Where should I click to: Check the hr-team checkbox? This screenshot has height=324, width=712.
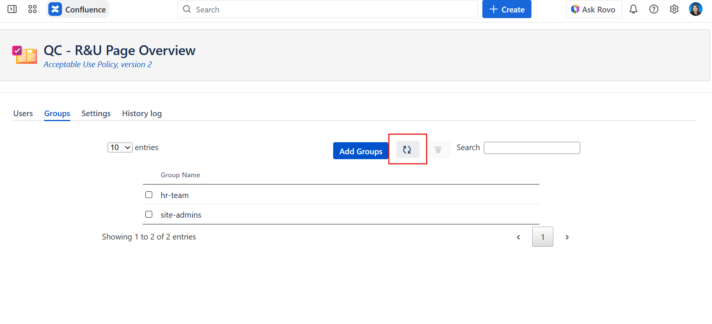click(149, 195)
